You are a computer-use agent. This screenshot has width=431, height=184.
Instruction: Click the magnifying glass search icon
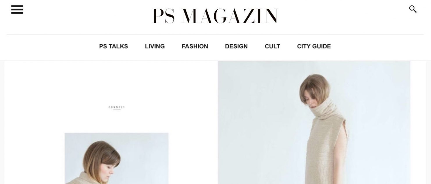click(413, 9)
